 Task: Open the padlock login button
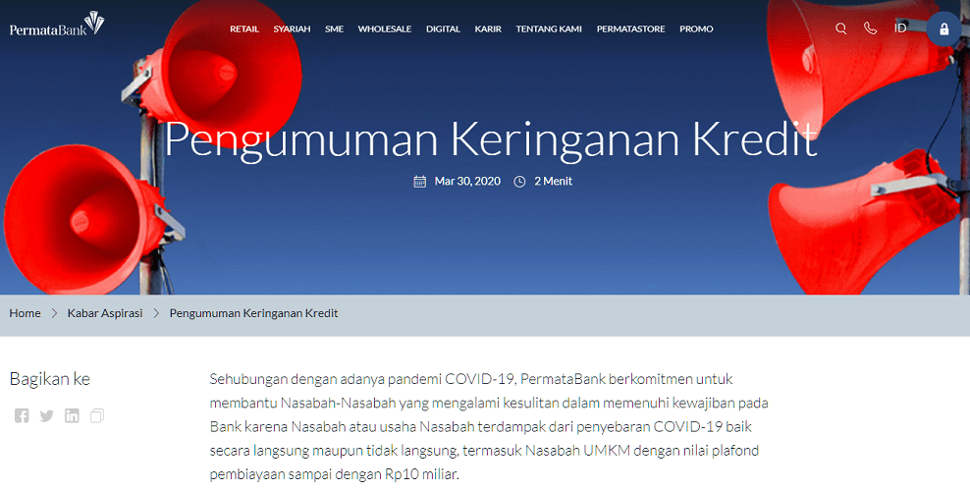click(x=944, y=29)
